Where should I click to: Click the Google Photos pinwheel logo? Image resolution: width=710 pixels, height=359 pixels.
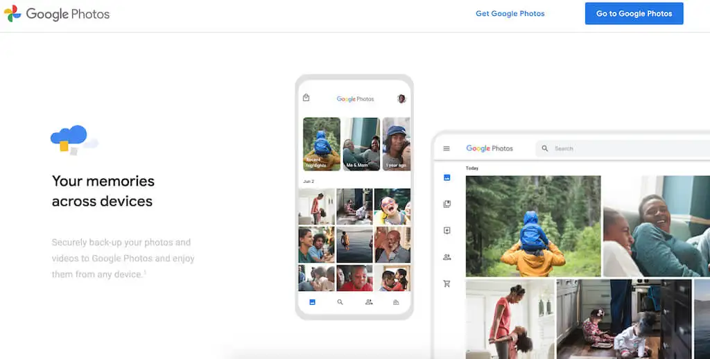(x=12, y=14)
